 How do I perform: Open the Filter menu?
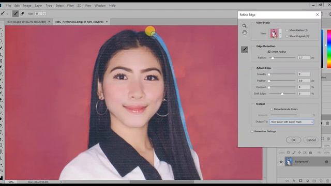[x=70, y=6]
